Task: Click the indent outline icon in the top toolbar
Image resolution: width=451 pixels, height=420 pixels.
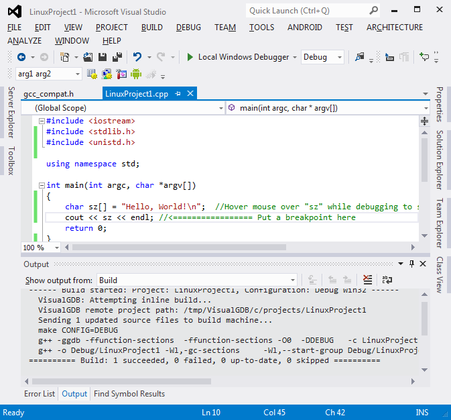Action: 389,57
